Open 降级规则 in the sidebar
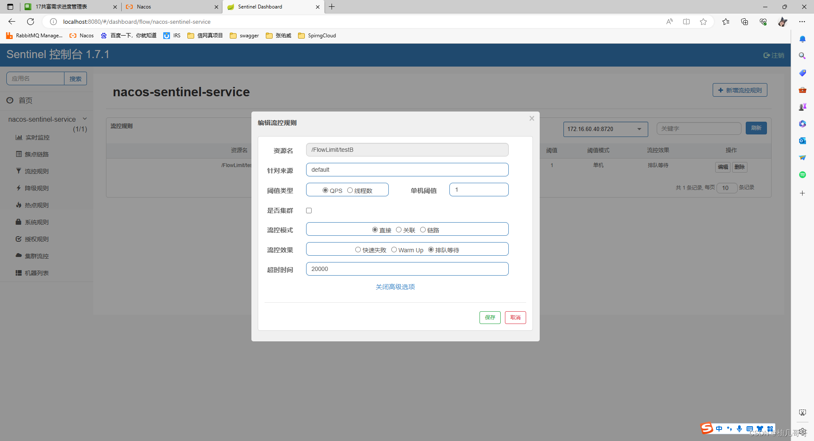814x441 pixels. point(36,188)
